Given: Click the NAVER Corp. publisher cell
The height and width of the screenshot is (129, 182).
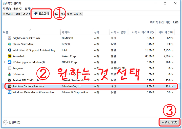Looking at the screenshot, I should (x=70, y=62).
